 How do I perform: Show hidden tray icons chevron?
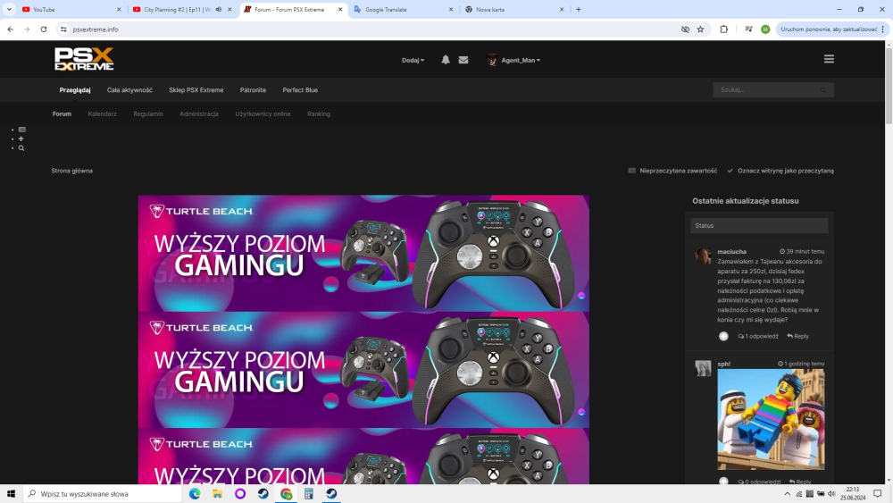click(787, 494)
